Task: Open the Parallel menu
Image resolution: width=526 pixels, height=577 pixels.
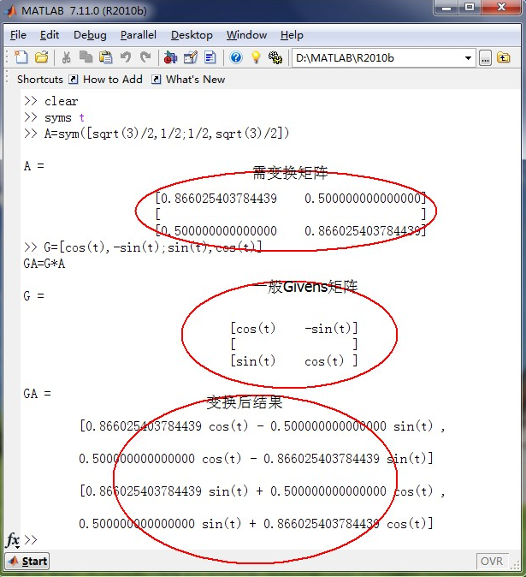Action: [x=138, y=35]
